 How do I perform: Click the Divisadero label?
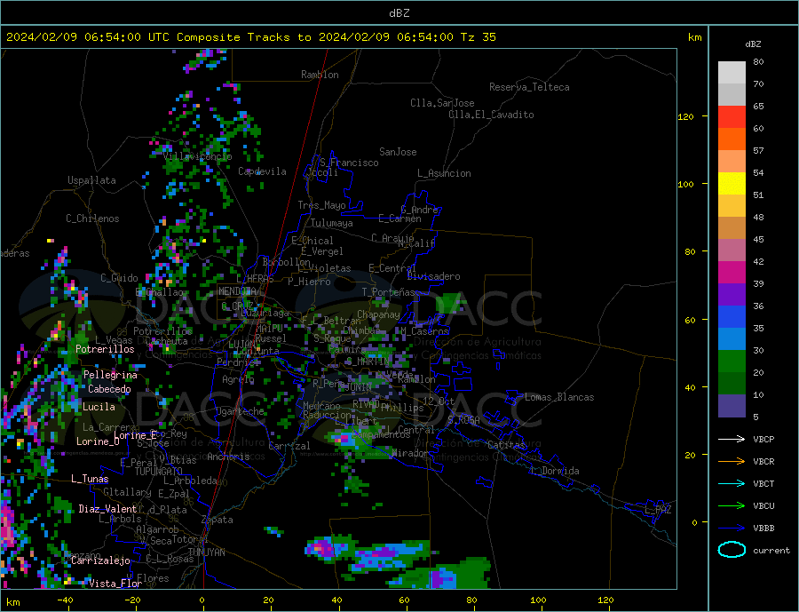[433, 276]
